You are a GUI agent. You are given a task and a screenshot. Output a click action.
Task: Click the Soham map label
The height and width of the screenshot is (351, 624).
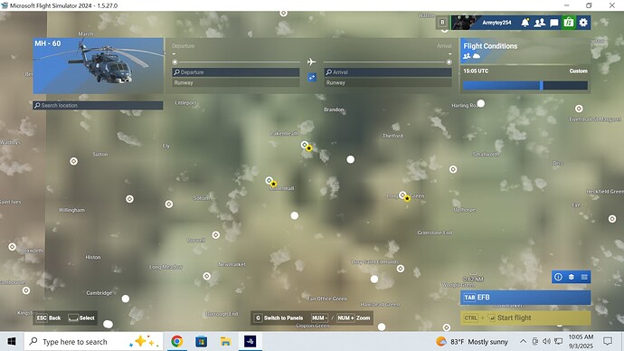(202, 198)
